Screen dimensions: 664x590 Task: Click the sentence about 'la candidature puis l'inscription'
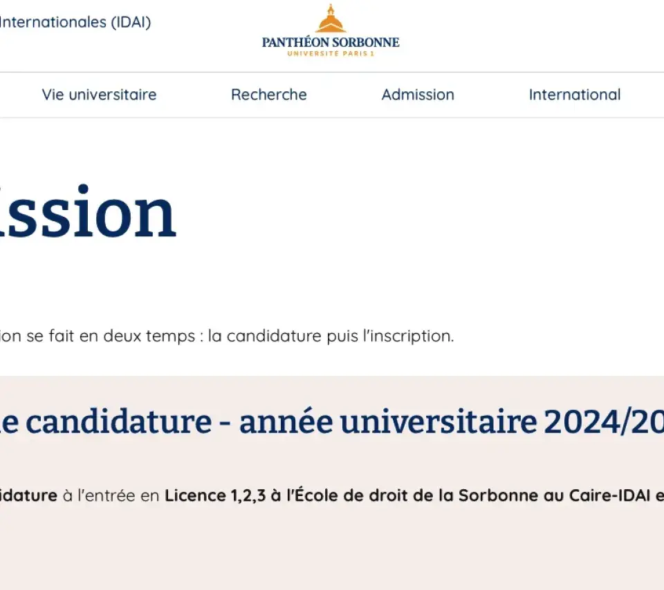227,336
